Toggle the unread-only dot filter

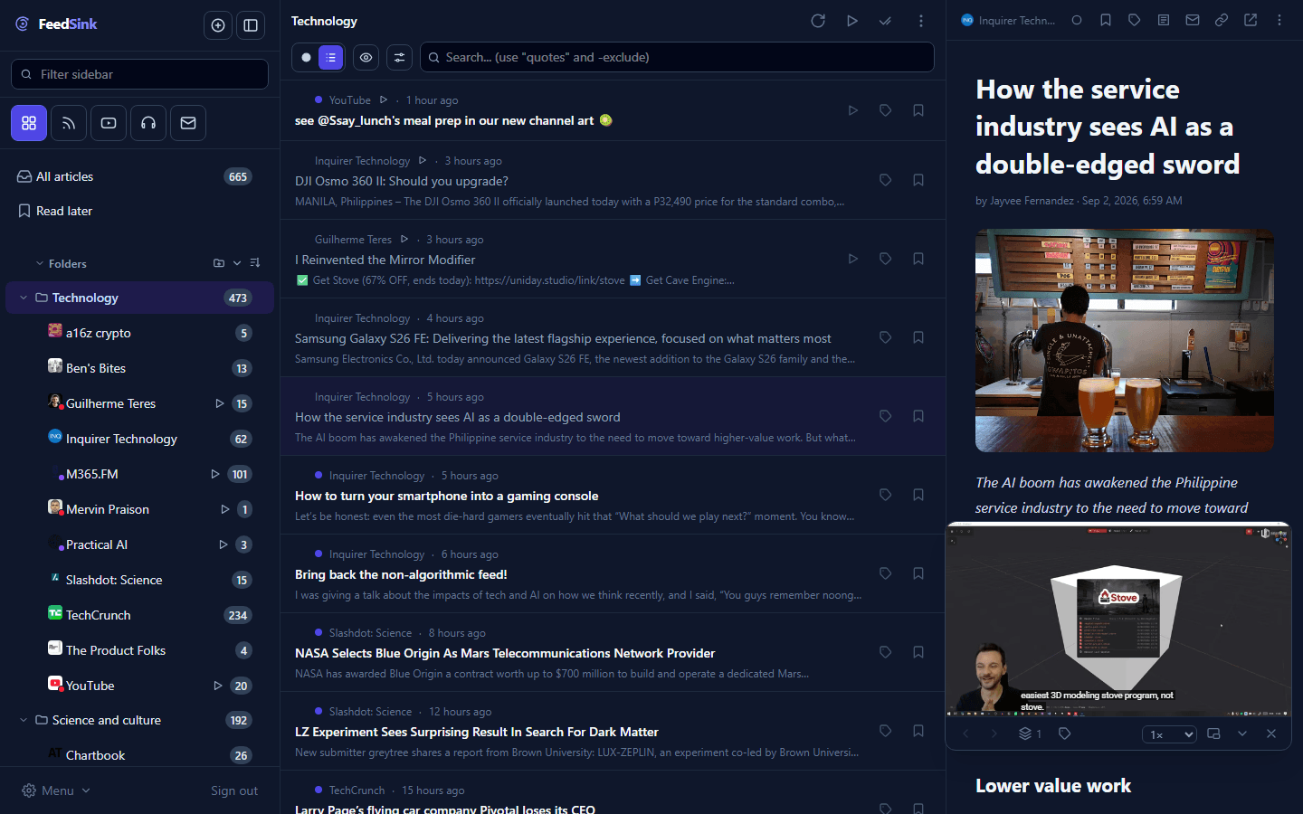pyautogui.click(x=306, y=57)
